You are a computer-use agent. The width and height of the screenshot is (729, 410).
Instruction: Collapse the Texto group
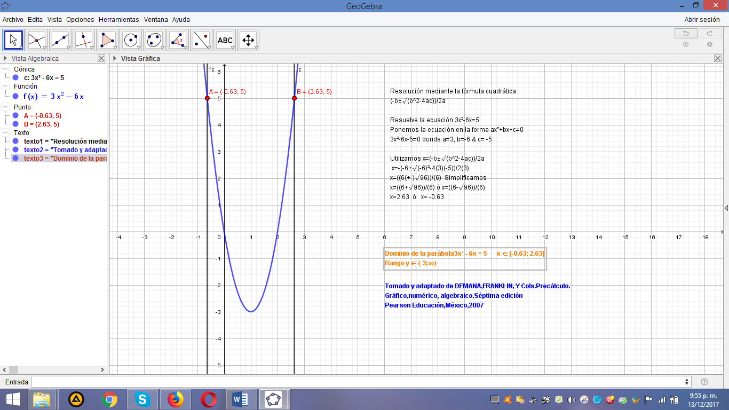[4, 131]
